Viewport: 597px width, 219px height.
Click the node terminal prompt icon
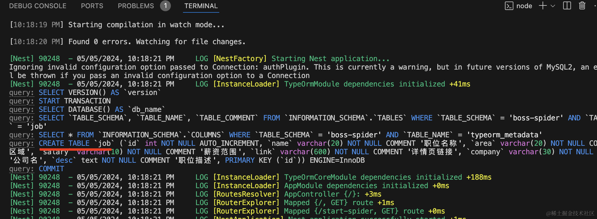509,6
